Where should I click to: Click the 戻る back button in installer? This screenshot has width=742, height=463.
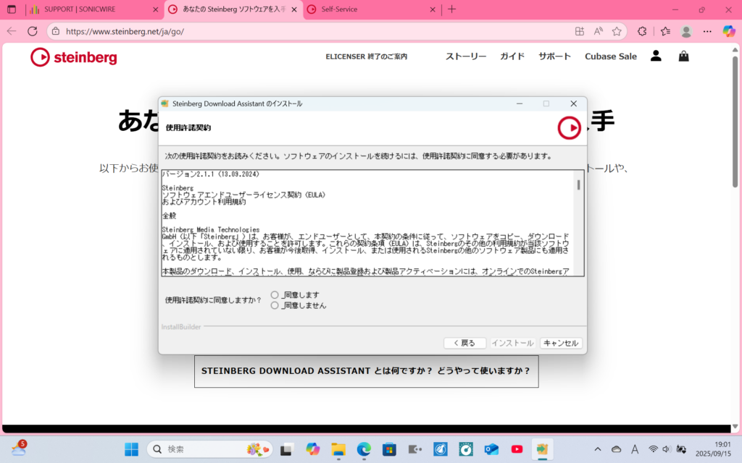pyautogui.click(x=464, y=343)
